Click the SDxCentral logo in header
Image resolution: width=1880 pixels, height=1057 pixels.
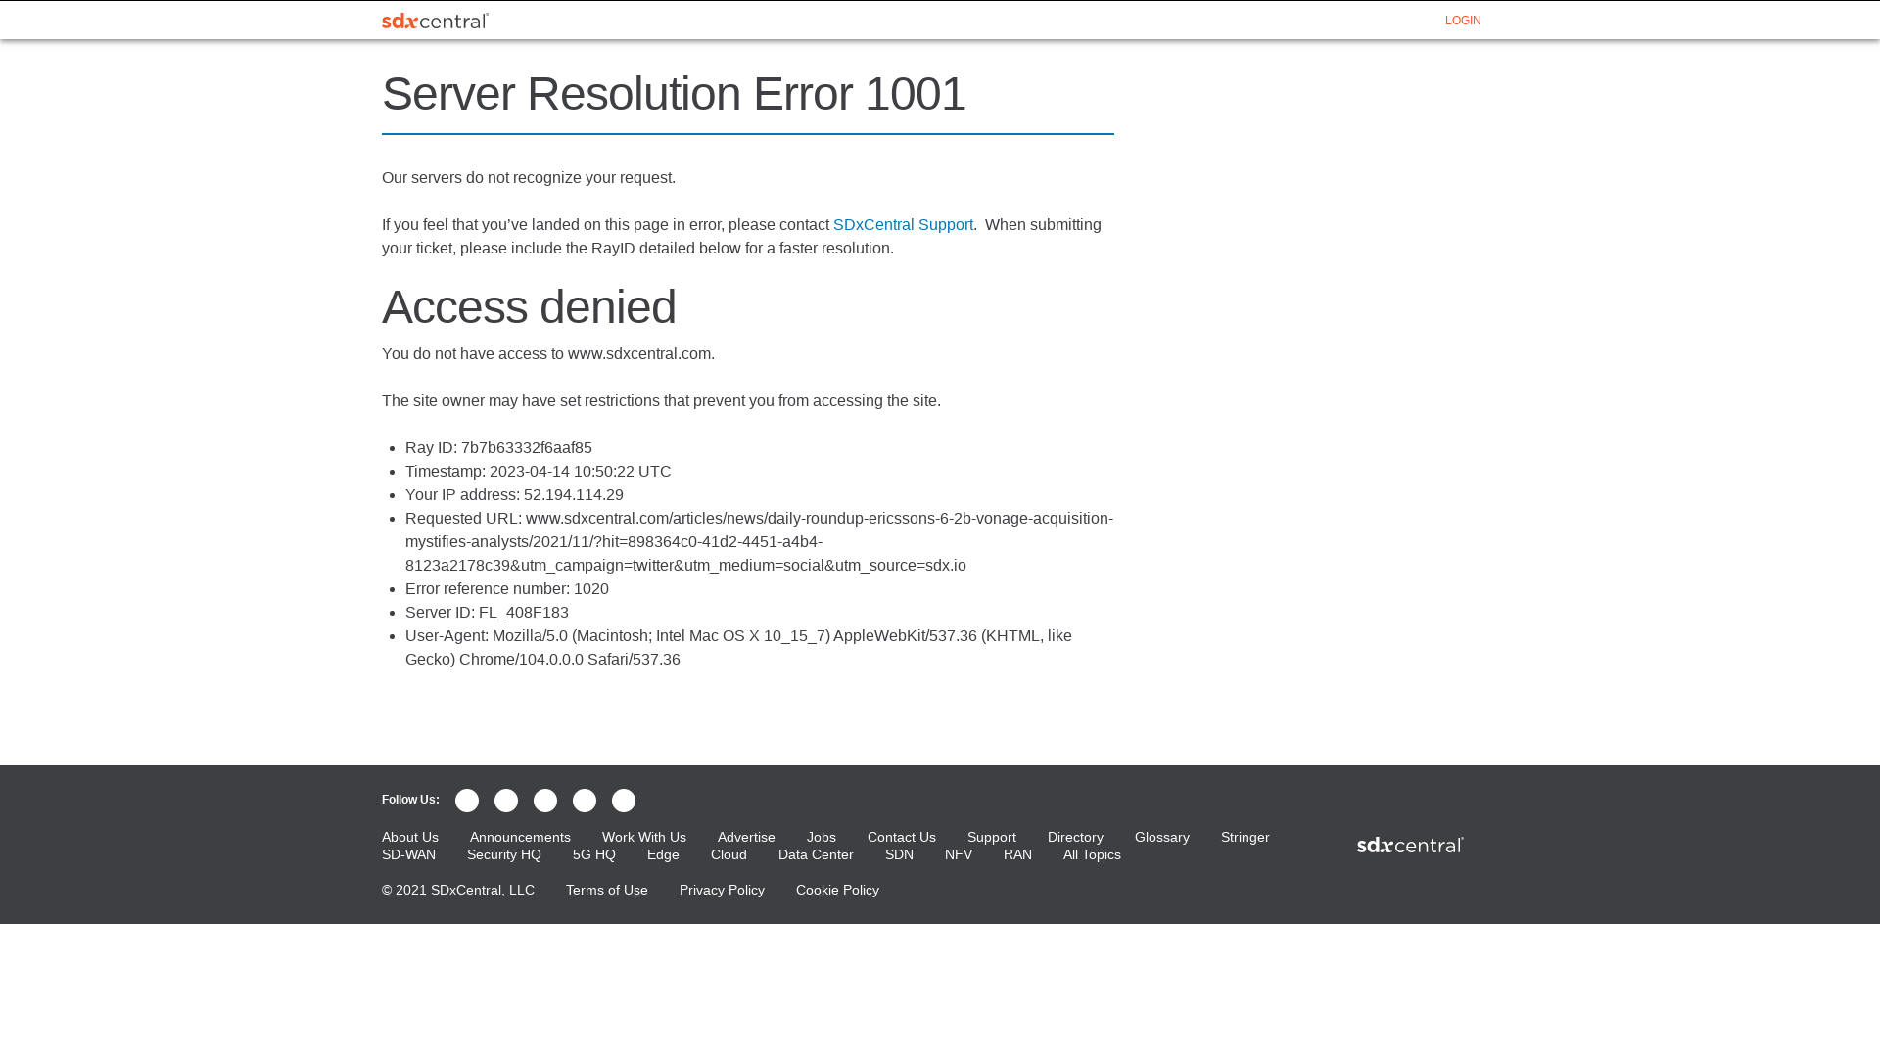pyautogui.click(x=435, y=21)
